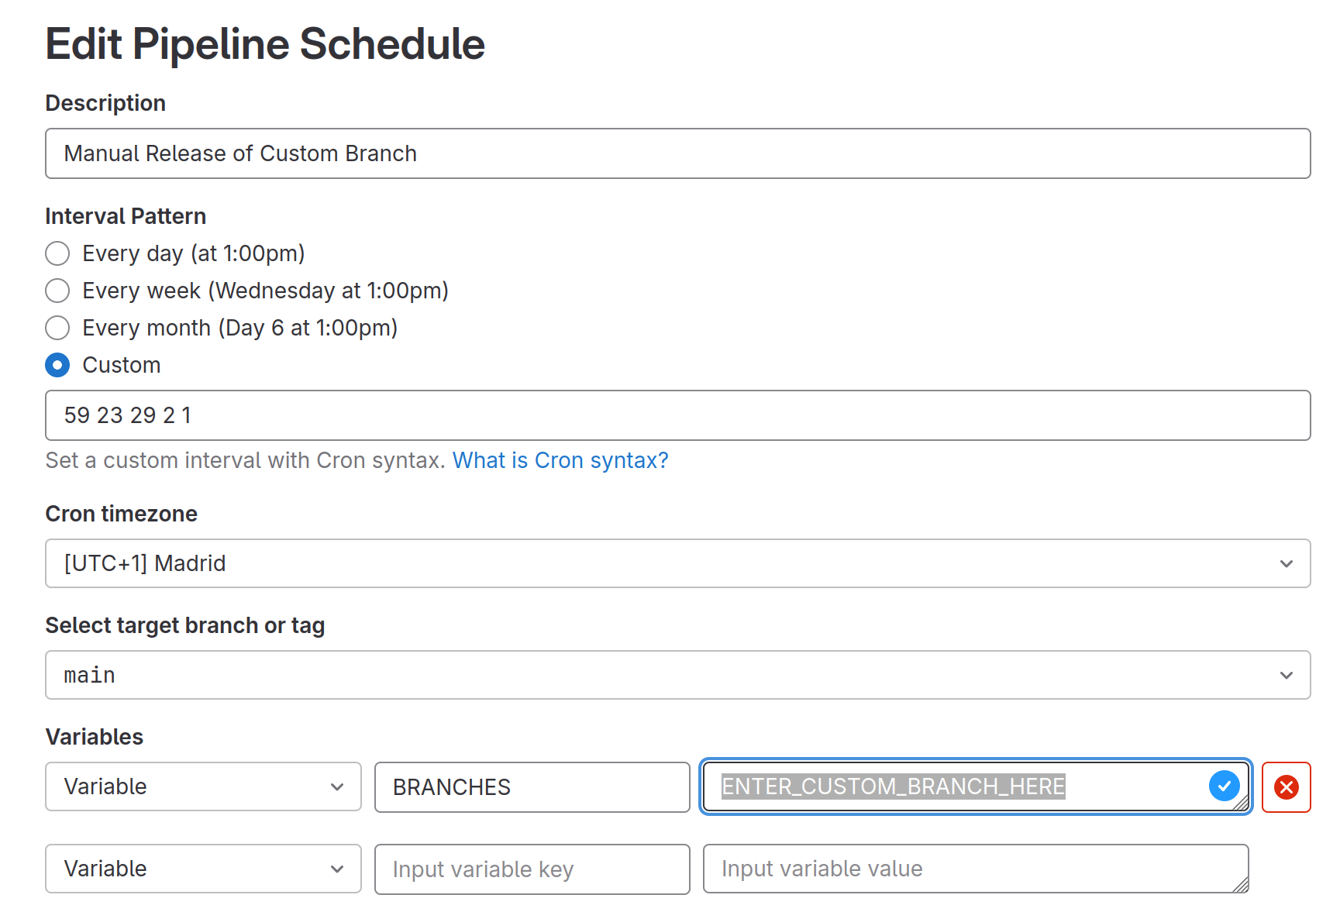Click the Edit Pipeline Schedule heading

(x=265, y=43)
